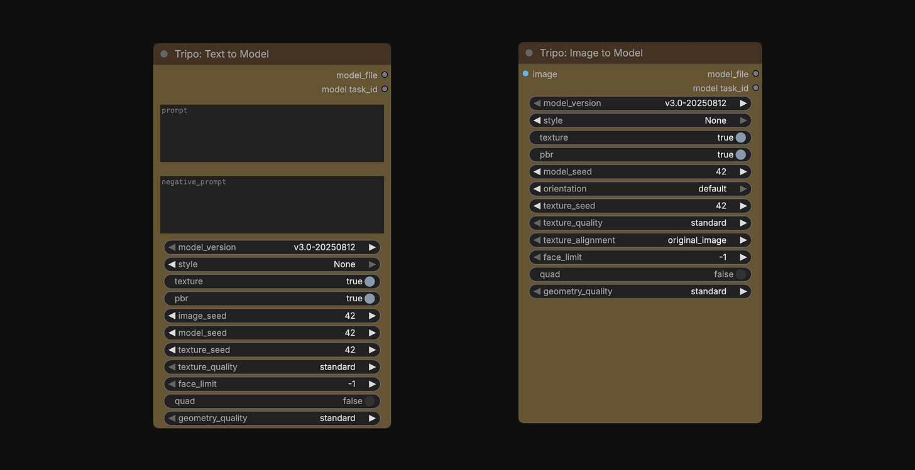
Task: Click the image input socket on Image to Model
Action: [x=525, y=74]
